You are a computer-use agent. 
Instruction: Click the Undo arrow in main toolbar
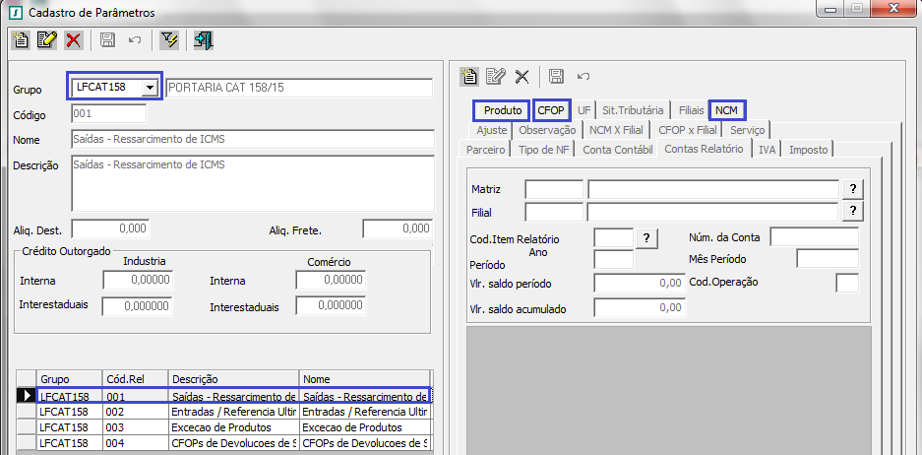135,40
